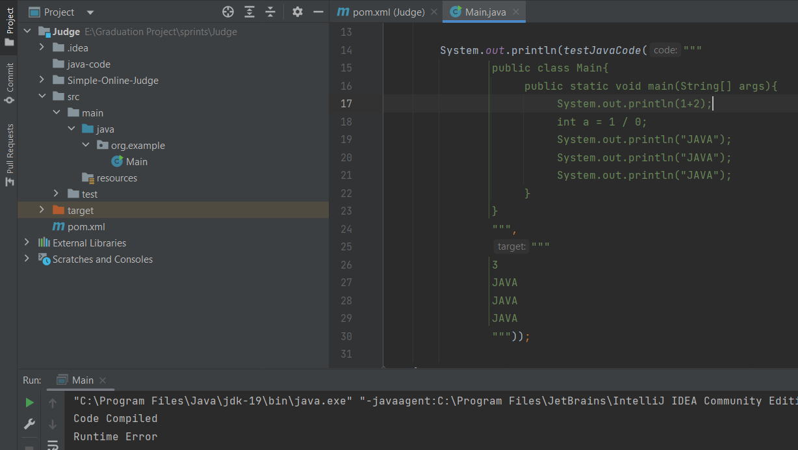
Task: Open the Pull Requests side tab
Action: (x=9, y=155)
